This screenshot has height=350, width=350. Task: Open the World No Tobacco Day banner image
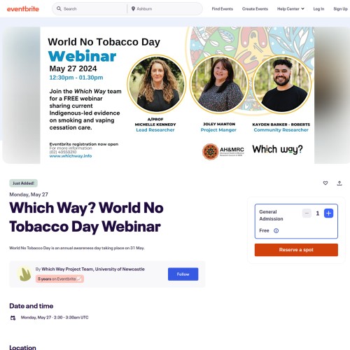[177, 95]
